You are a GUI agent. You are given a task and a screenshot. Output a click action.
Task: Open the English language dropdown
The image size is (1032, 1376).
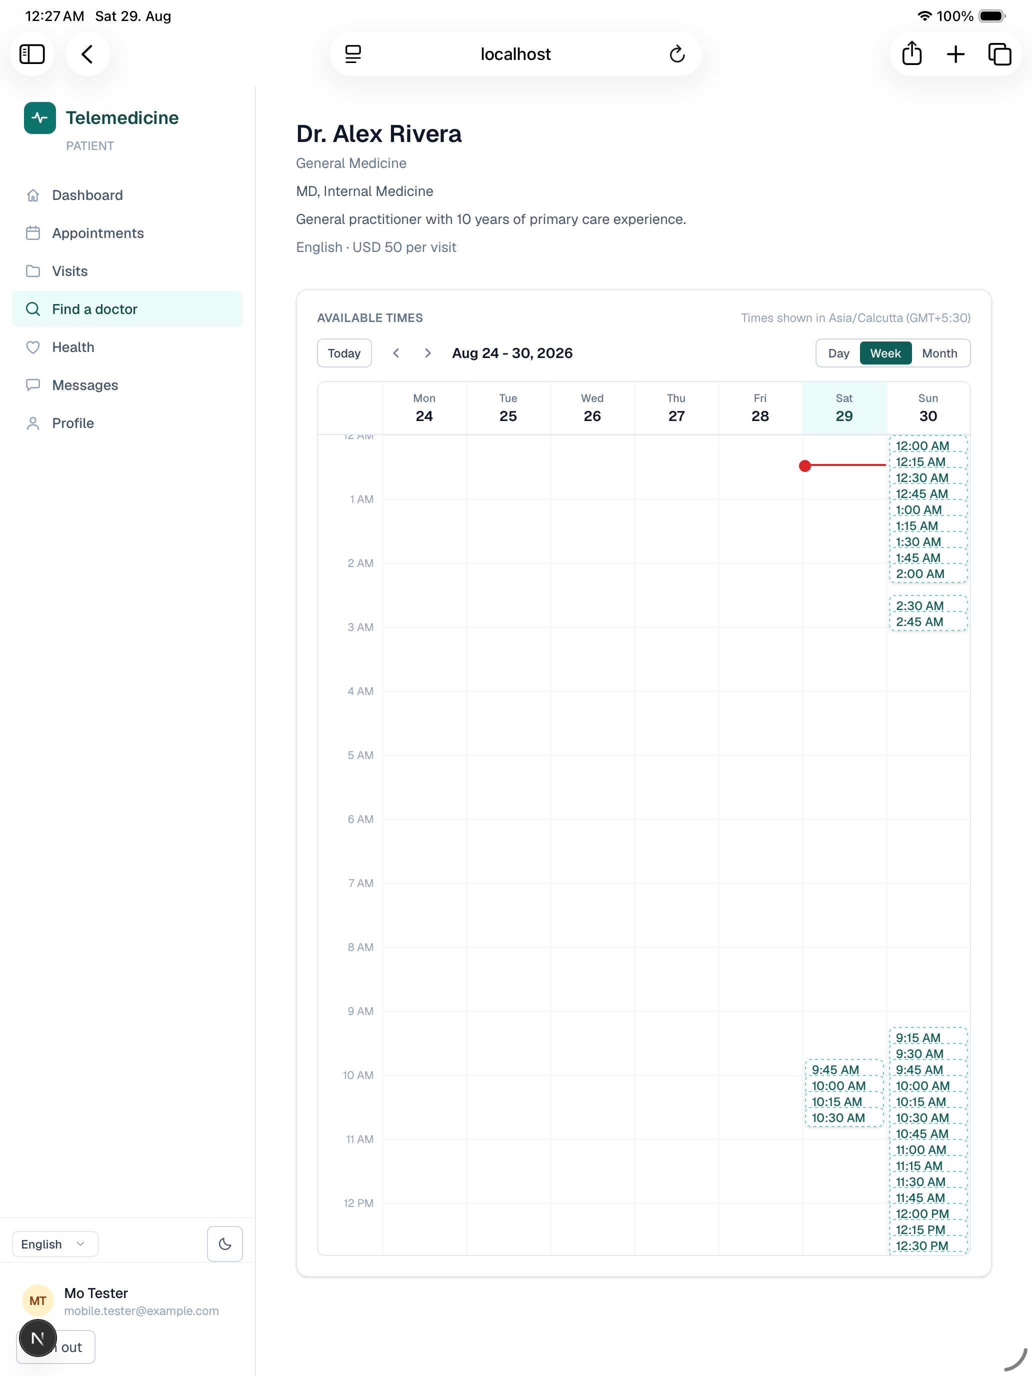pyautogui.click(x=55, y=1244)
